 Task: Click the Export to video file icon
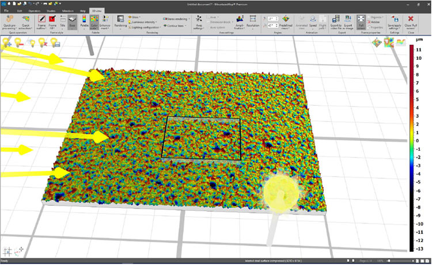336,22
